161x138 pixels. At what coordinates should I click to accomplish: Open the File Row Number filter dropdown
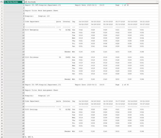point(23,2)
